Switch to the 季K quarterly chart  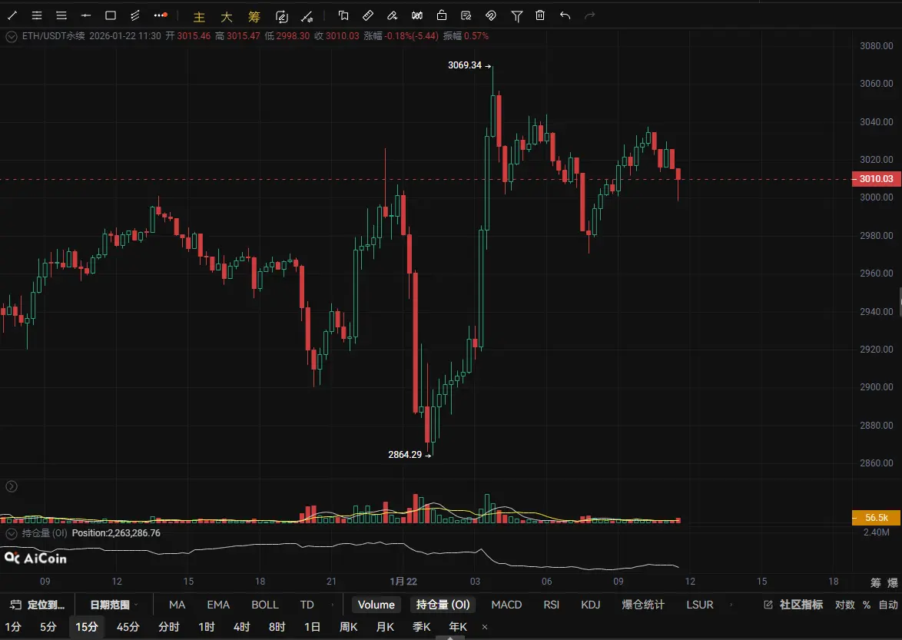click(422, 627)
